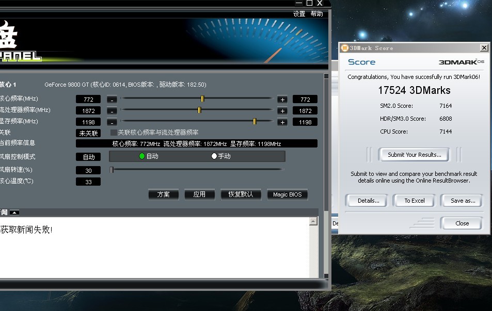Increase shader clock (流处理器频率) with plus button

point(282,111)
